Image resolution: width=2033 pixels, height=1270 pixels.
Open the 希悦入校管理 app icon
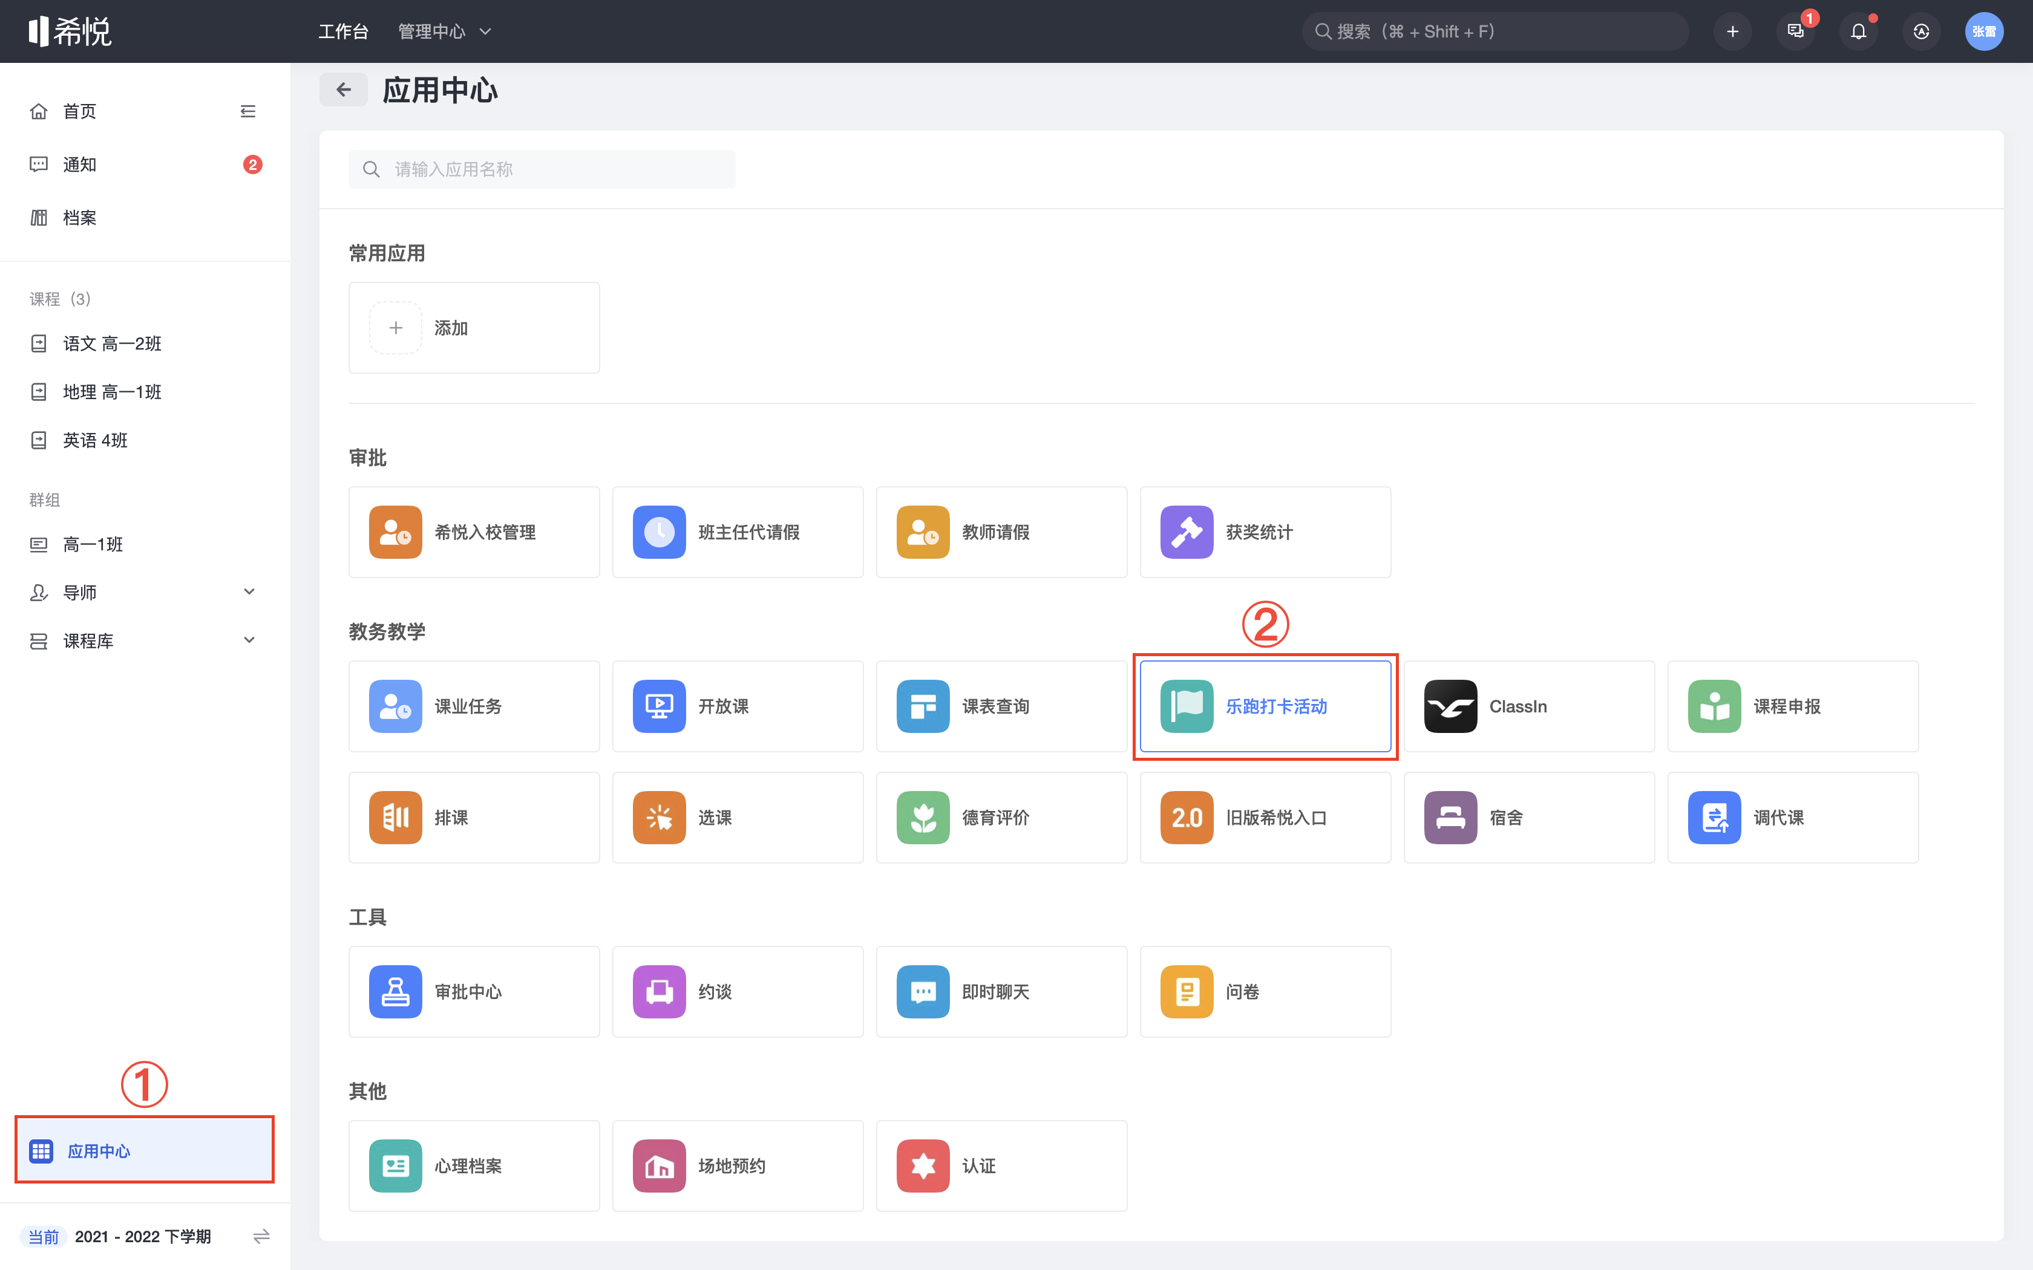point(395,532)
